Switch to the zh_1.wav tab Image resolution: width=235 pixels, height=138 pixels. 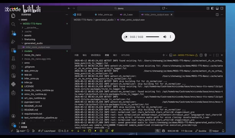(126, 15)
